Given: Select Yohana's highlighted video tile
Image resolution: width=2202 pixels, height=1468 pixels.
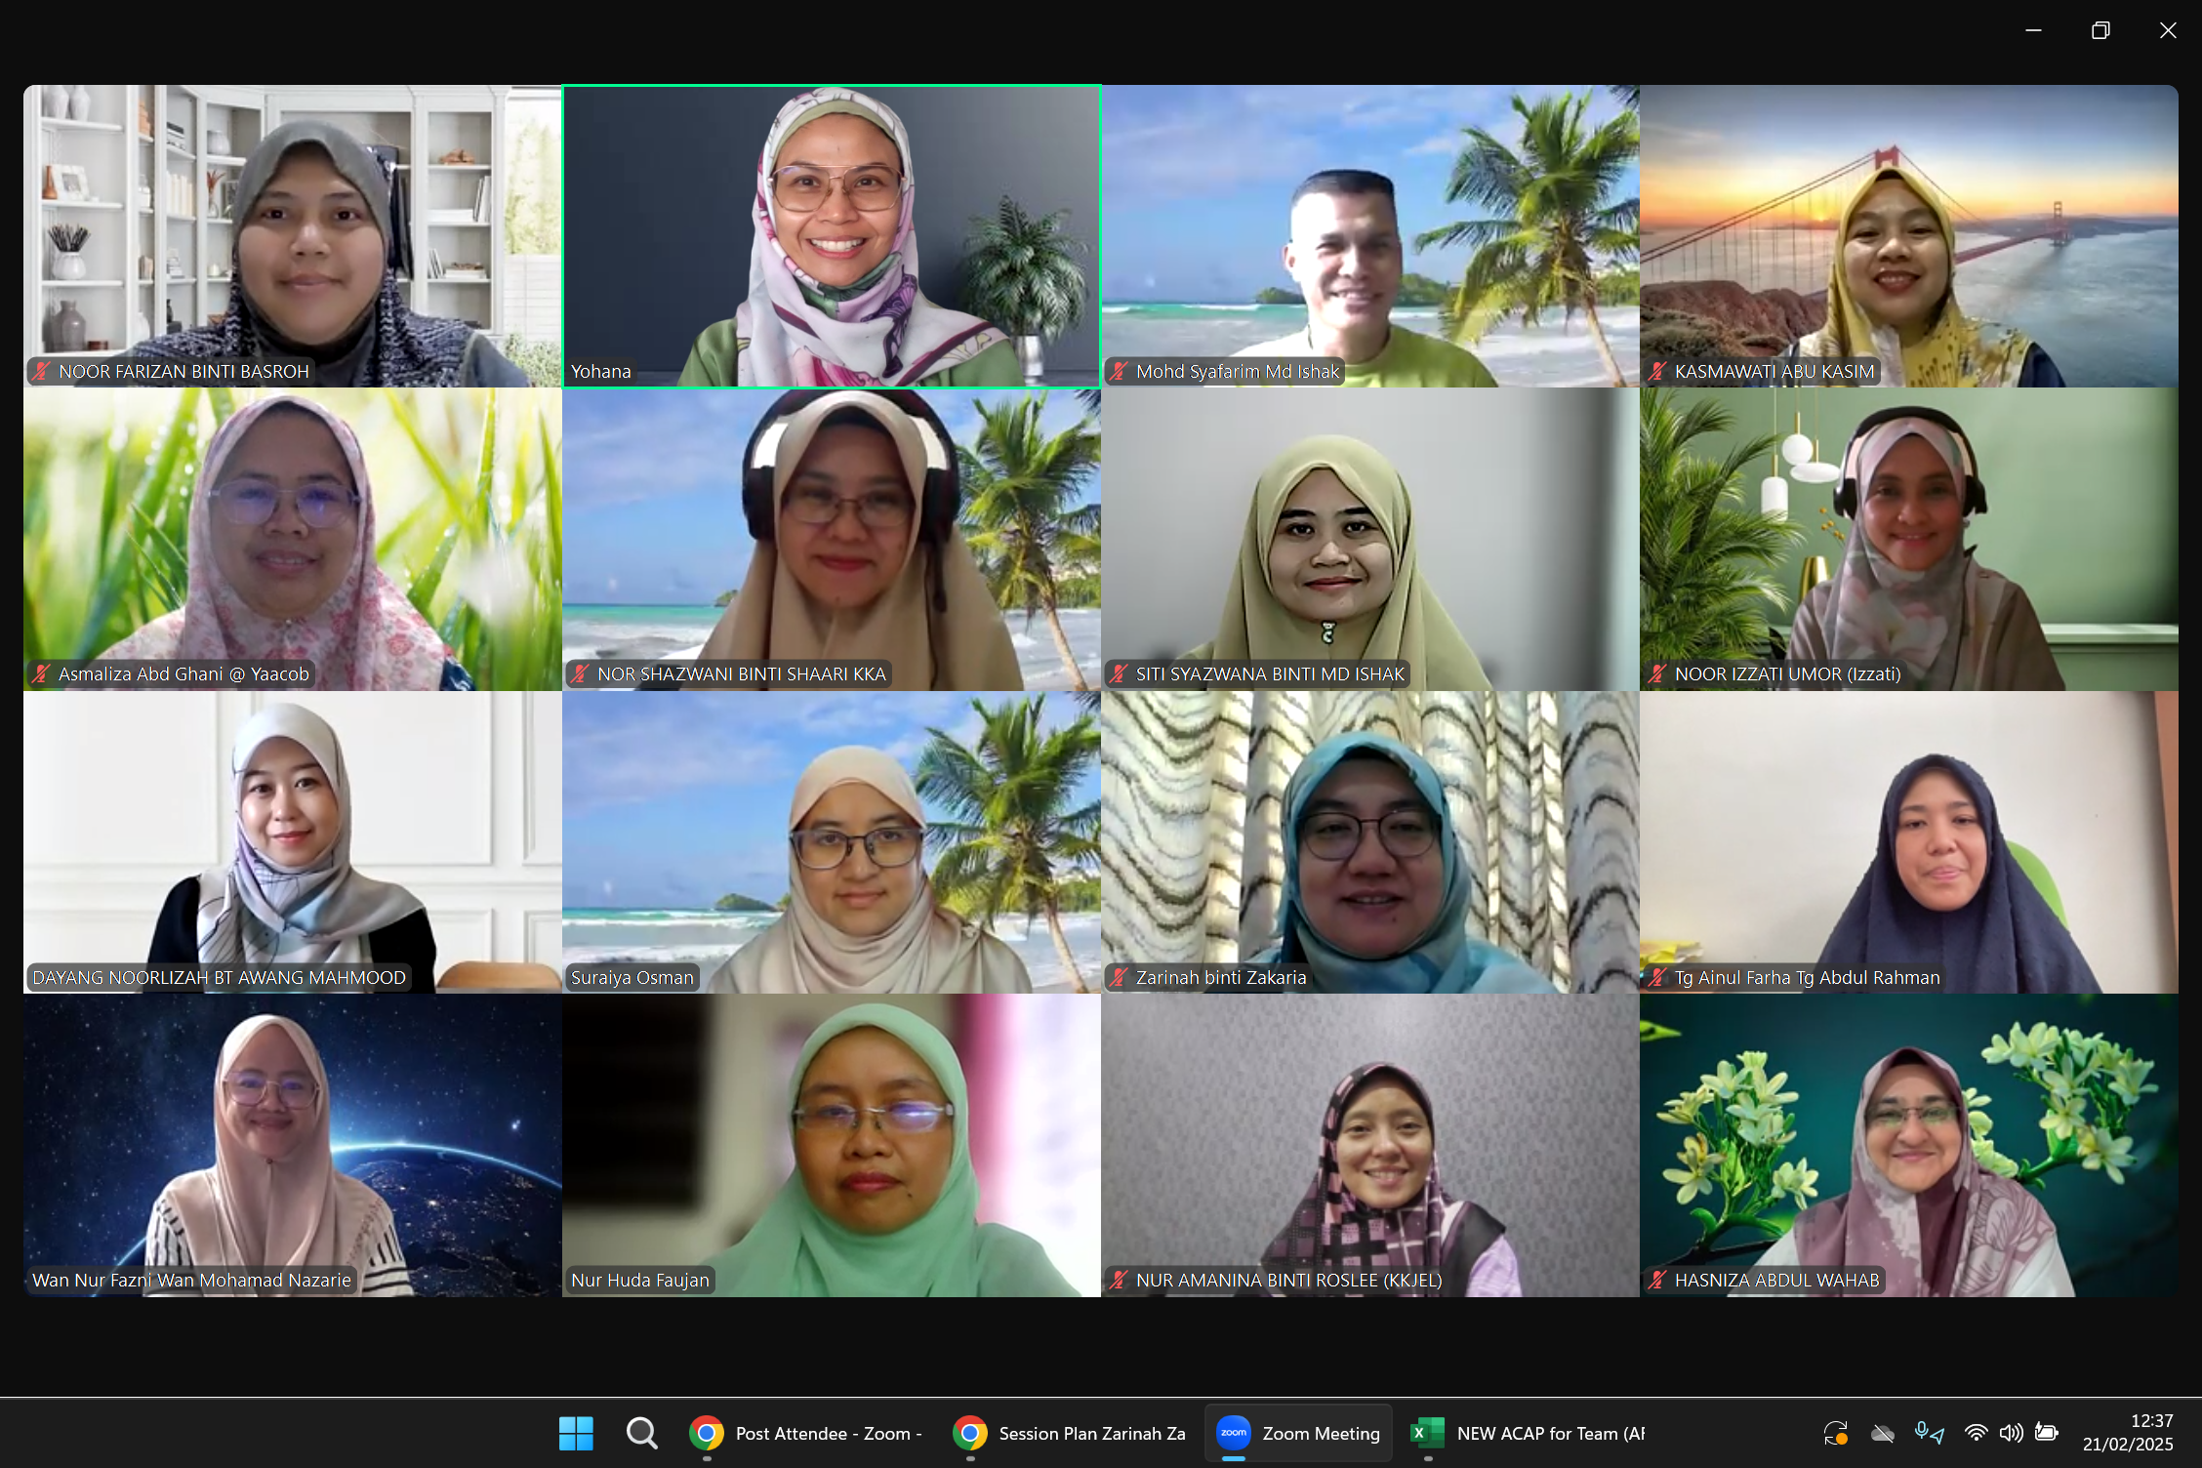Looking at the screenshot, I should click(x=832, y=236).
